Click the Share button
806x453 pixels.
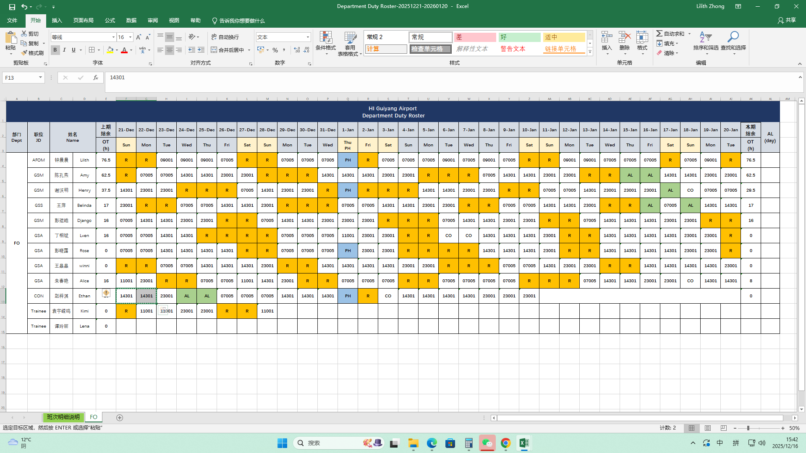coord(787,20)
